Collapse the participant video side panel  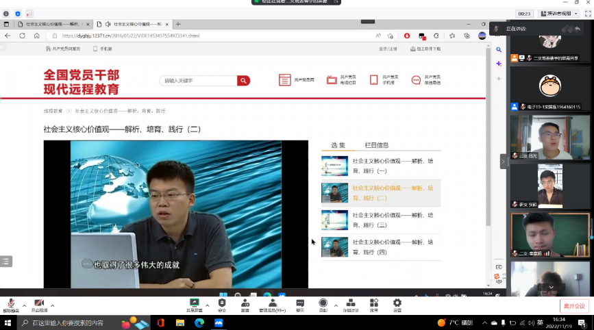[504, 162]
